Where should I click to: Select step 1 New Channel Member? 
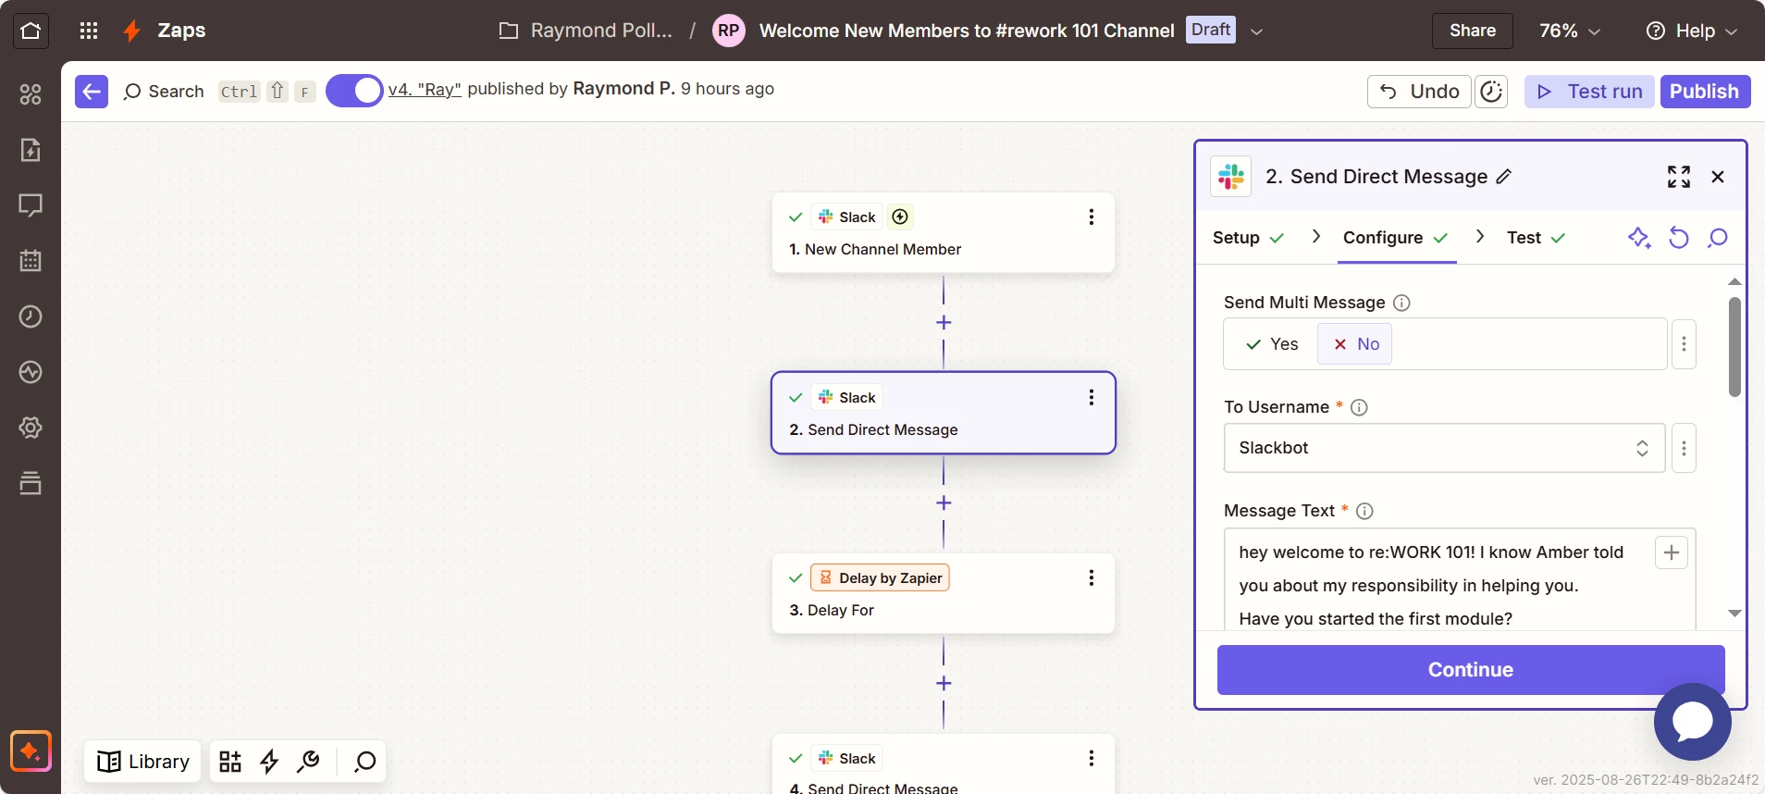pos(944,232)
